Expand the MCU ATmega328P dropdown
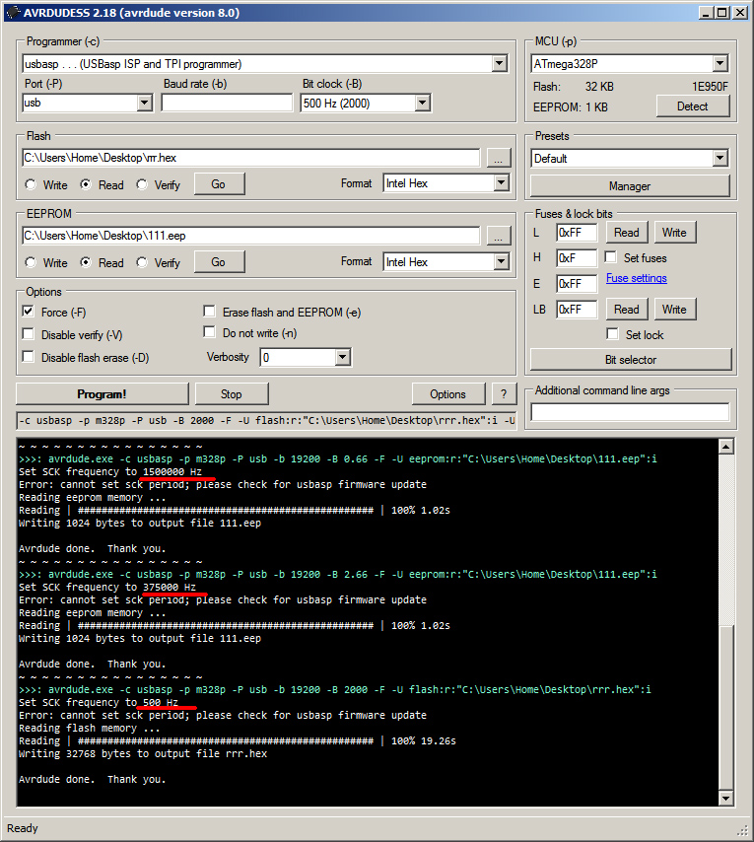 pyautogui.click(x=720, y=64)
